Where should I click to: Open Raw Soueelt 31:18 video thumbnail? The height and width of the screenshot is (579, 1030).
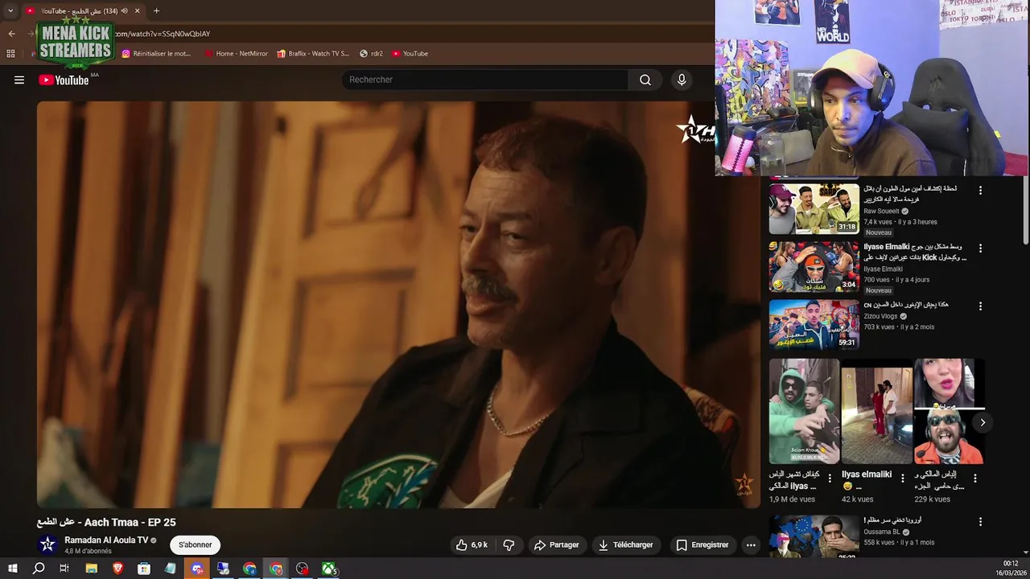(814, 209)
